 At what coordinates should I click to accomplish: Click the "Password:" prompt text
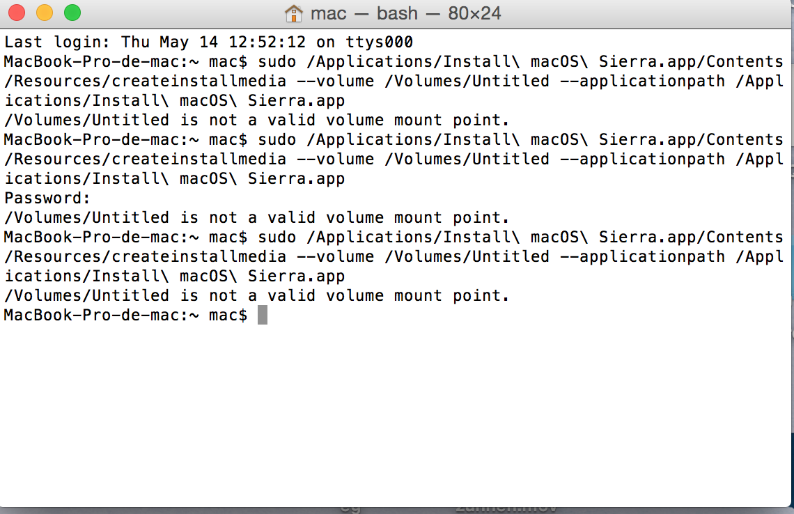pyautogui.click(x=47, y=198)
